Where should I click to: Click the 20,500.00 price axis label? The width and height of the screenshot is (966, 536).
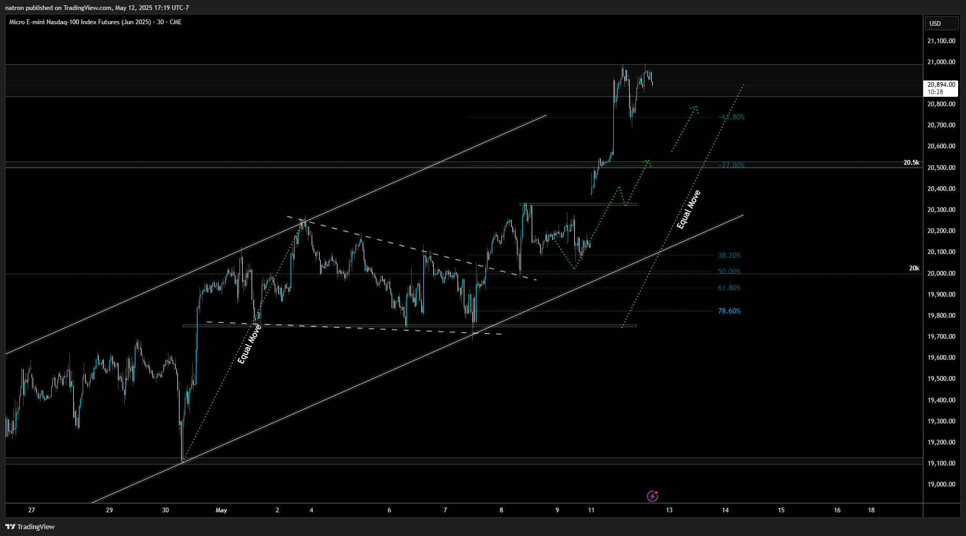click(941, 168)
